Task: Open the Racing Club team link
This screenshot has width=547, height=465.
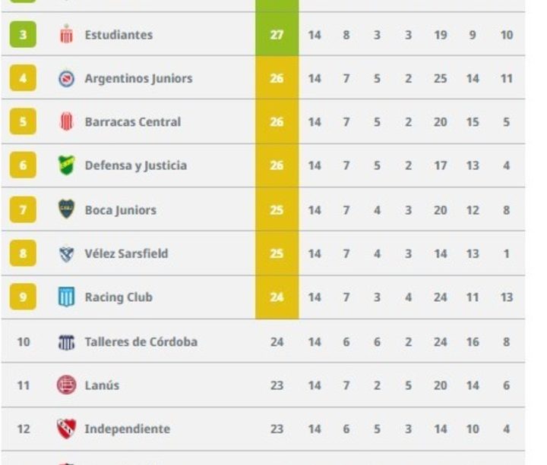Action: 119,297
